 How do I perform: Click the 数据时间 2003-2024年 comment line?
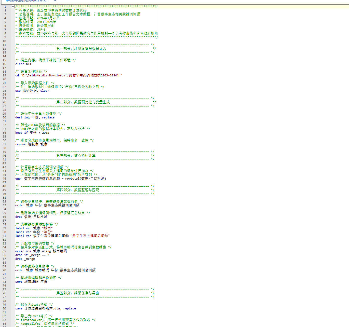[x=36, y=22]
